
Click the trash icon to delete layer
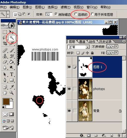[x=119, y=135]
